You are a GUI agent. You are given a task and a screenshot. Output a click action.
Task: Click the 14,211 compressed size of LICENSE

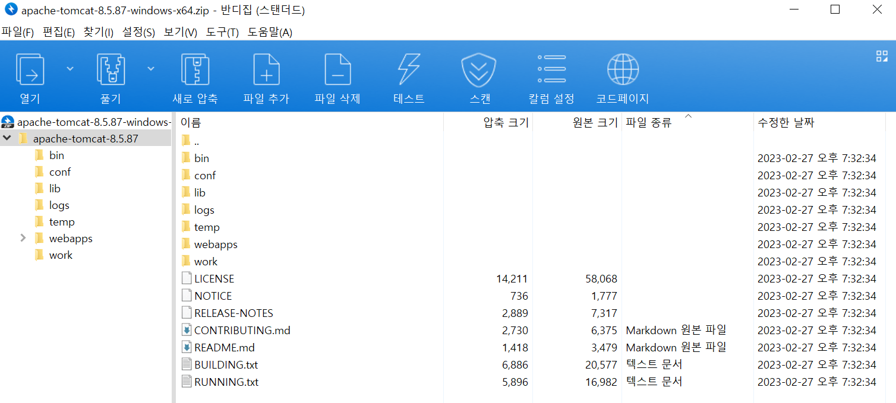pyautogui.click(x=512, y=278)
